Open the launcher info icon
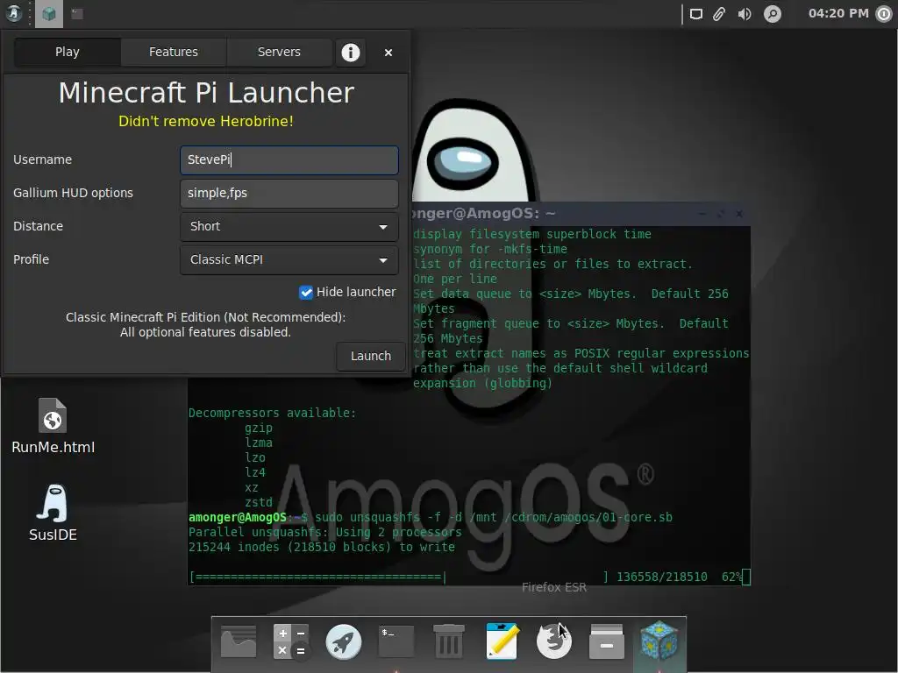The image size is (898, 673). point(351,52)
